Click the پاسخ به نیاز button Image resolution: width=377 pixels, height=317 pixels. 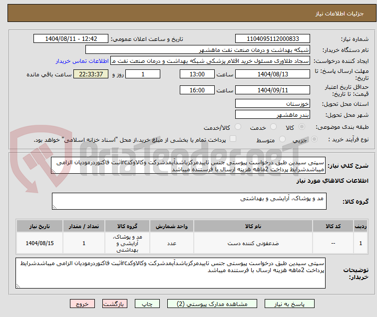point(290,304)
